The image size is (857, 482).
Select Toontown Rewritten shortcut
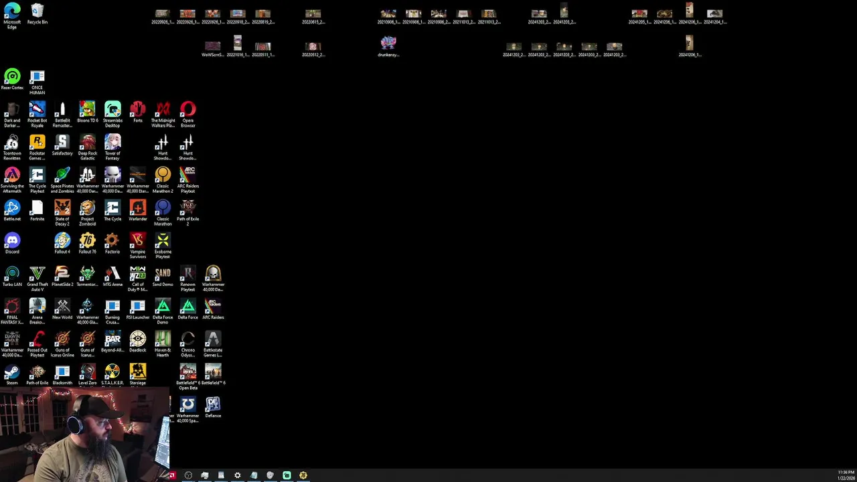tap(12, 147)
